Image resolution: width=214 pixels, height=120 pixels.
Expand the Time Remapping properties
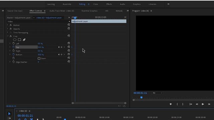pyautogui.click(x=7, y=32)
